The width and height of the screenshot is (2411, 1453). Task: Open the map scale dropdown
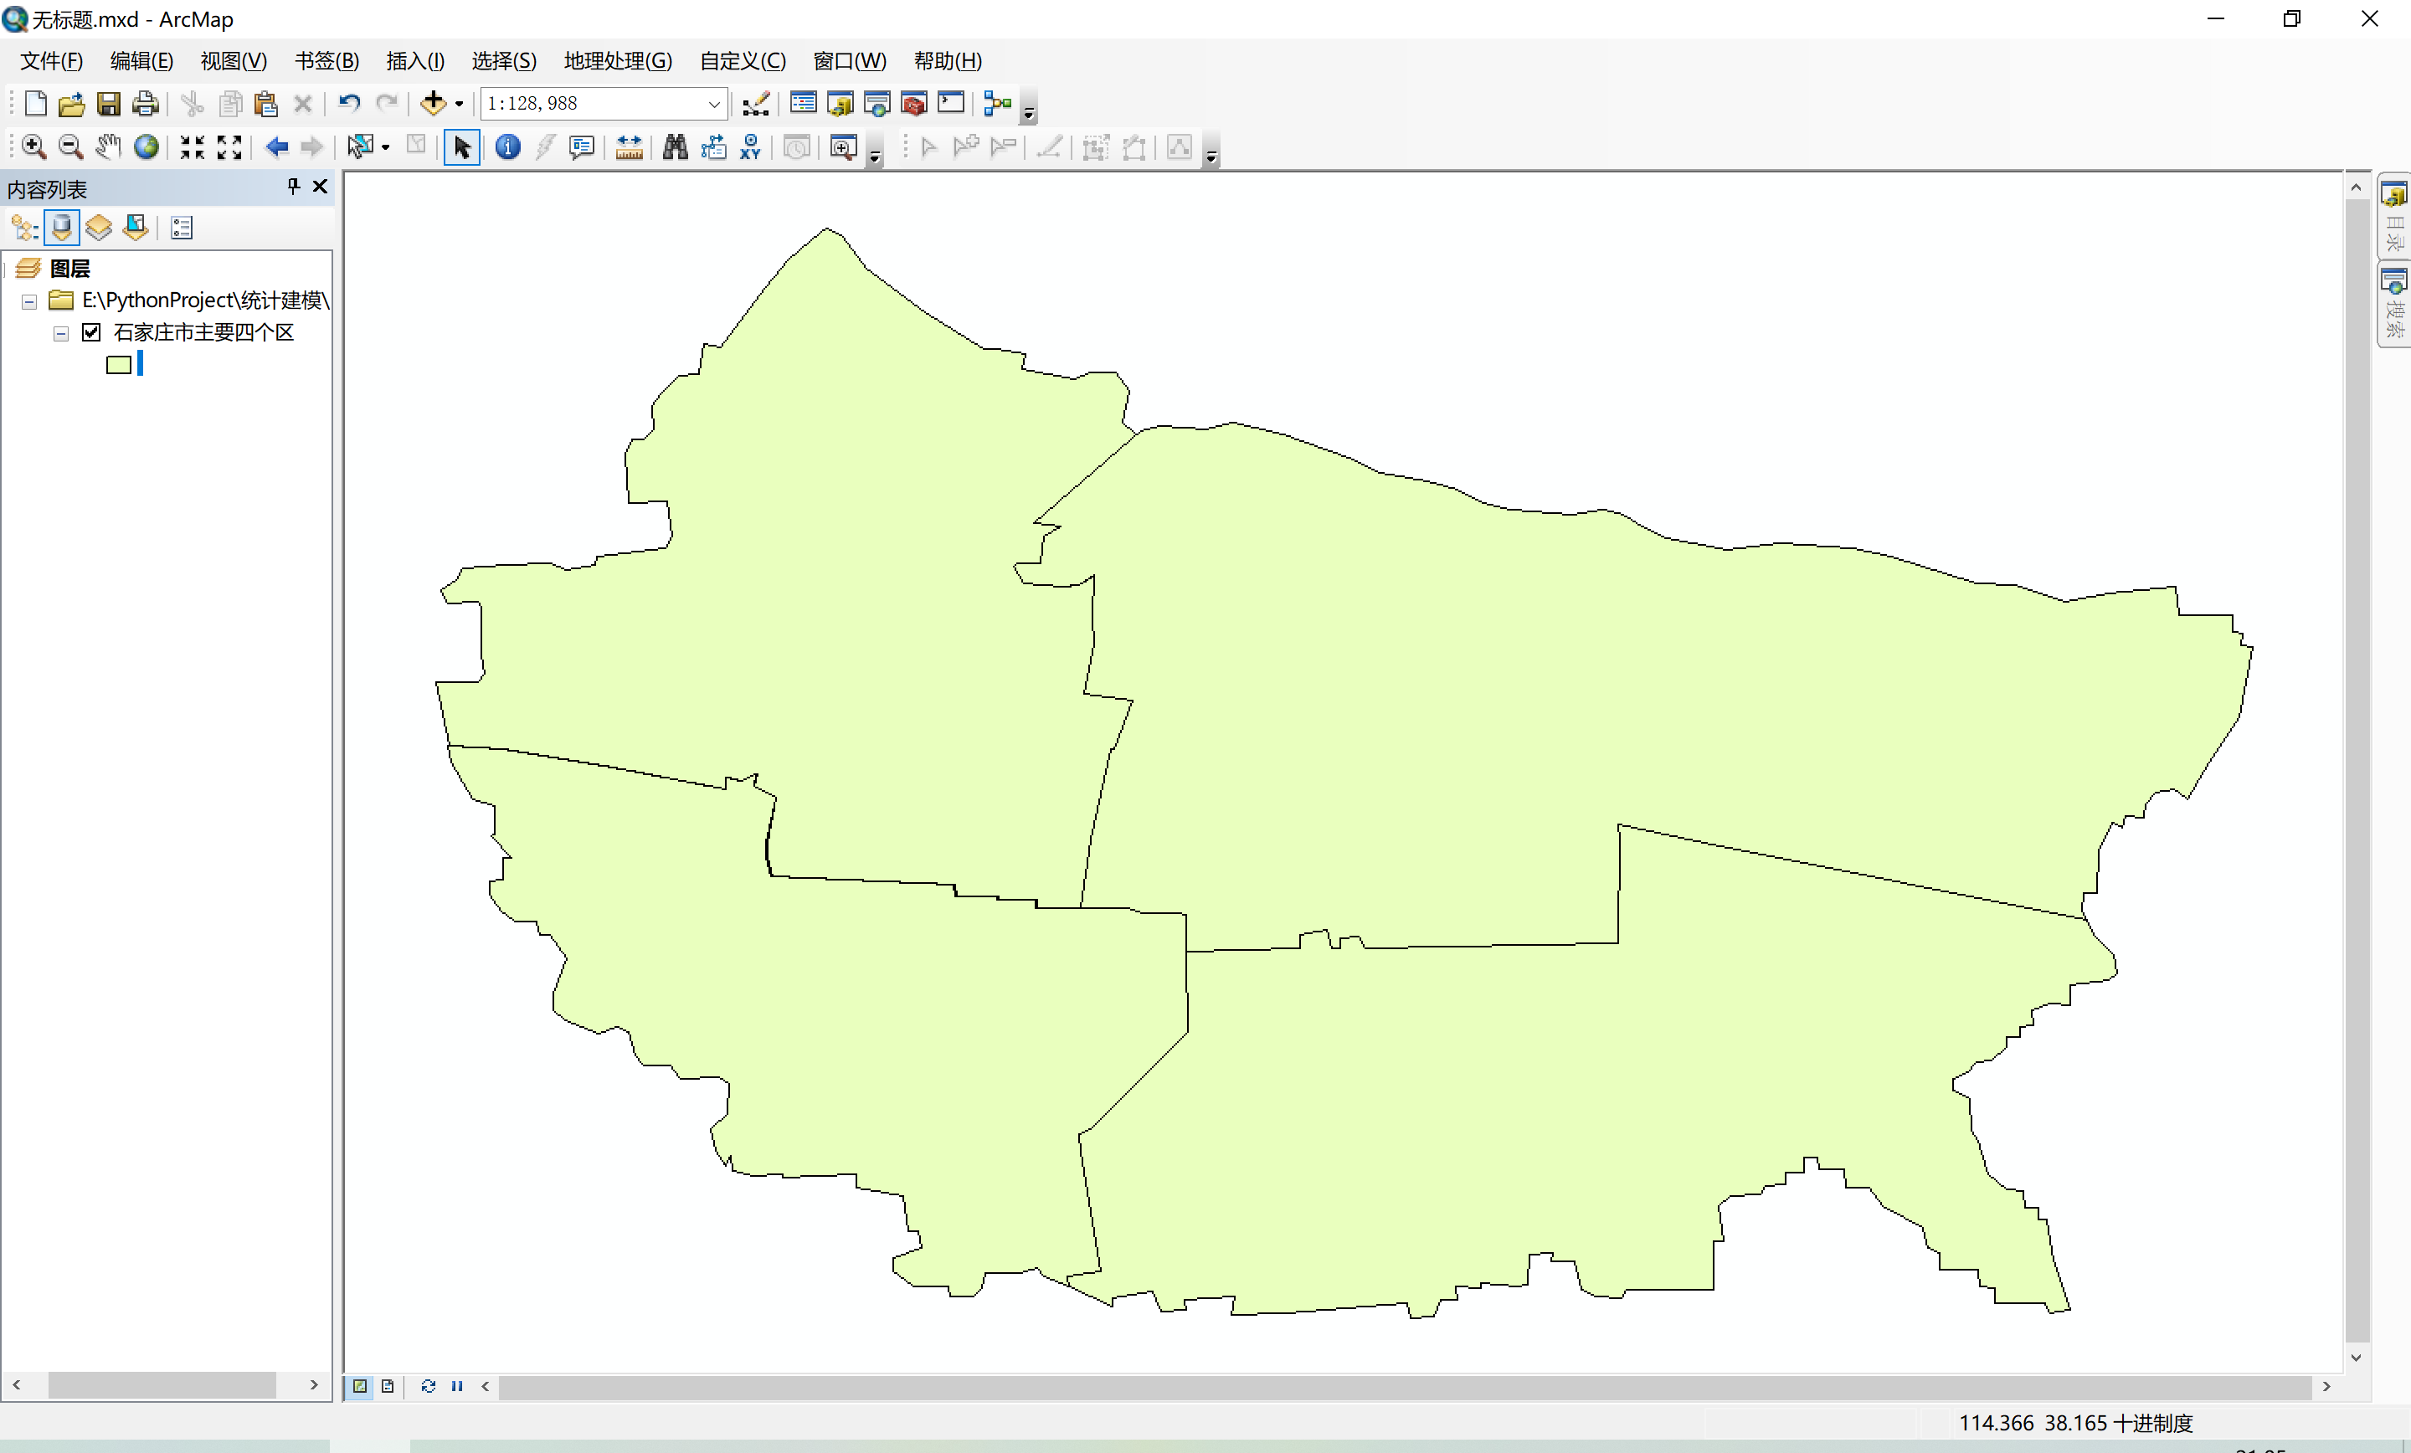pyautogui.click(x=714, y=104)
